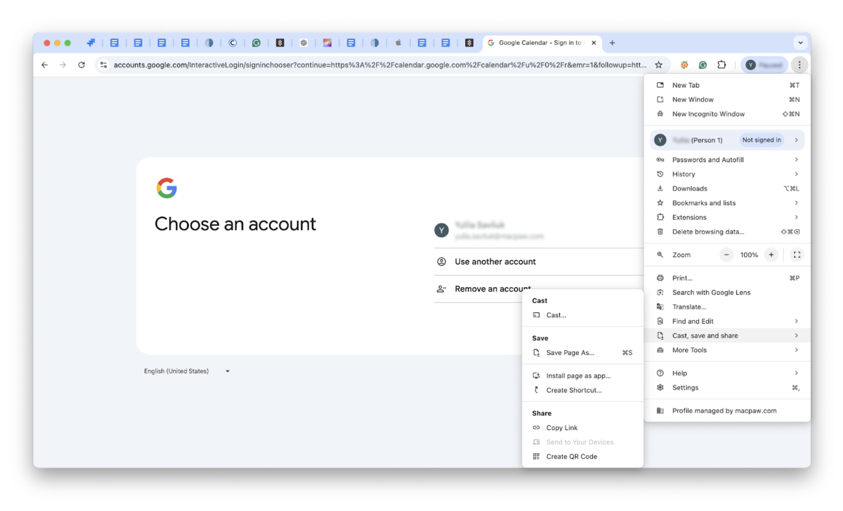This screenshot has width=843, height=511.
Task: Click the address bar URL
Action: tap(380, 65)
